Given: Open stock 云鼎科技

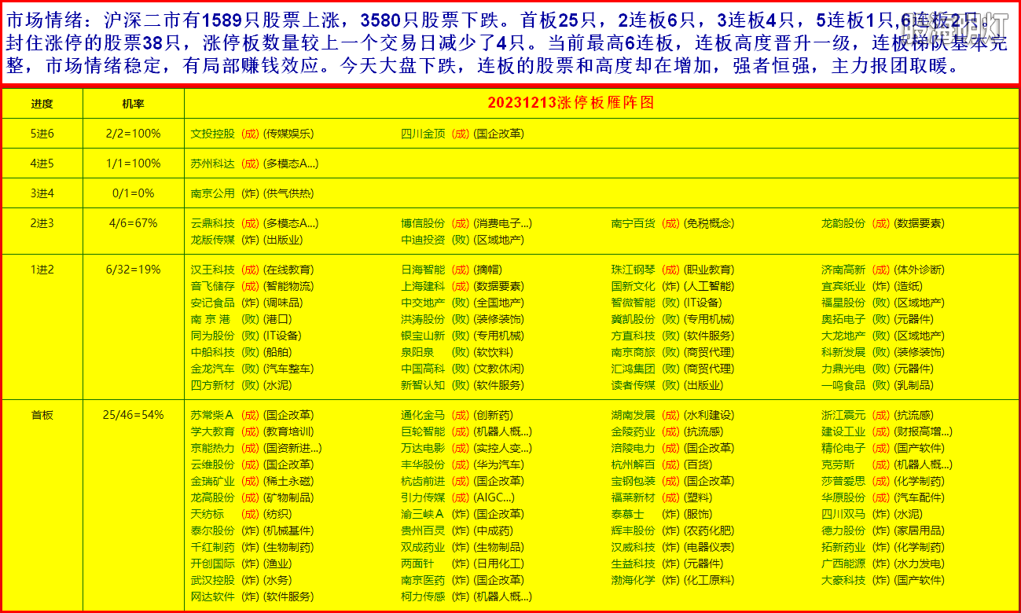Looking at the screenshot, I should click(x=212, y=223).
